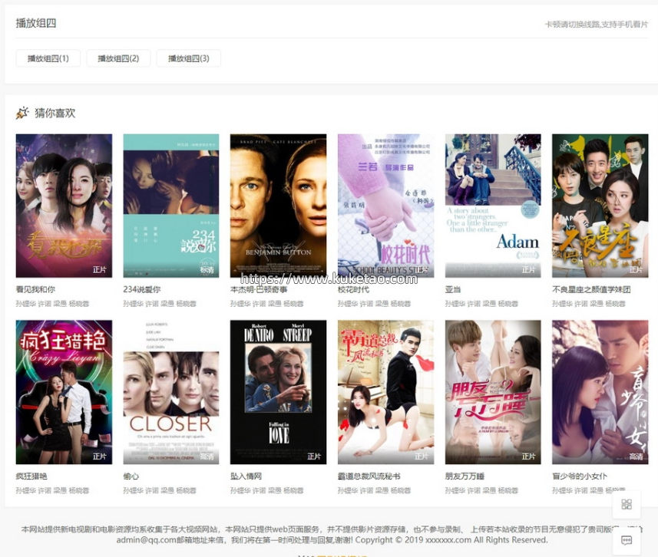Click the 校花时代 title link

(x=353, y=289)
